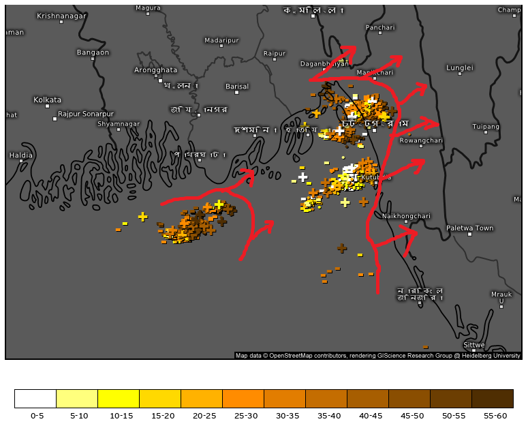Click the Tuipang town marker
Image resolution: width=528 pixels, height=426 pixels.
click(x=486, y=134)
